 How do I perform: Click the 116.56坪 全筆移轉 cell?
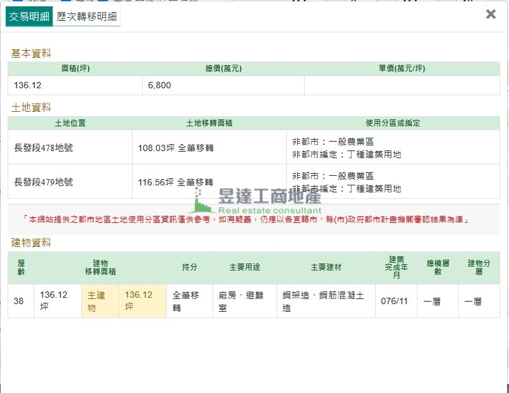coord(176,182)
